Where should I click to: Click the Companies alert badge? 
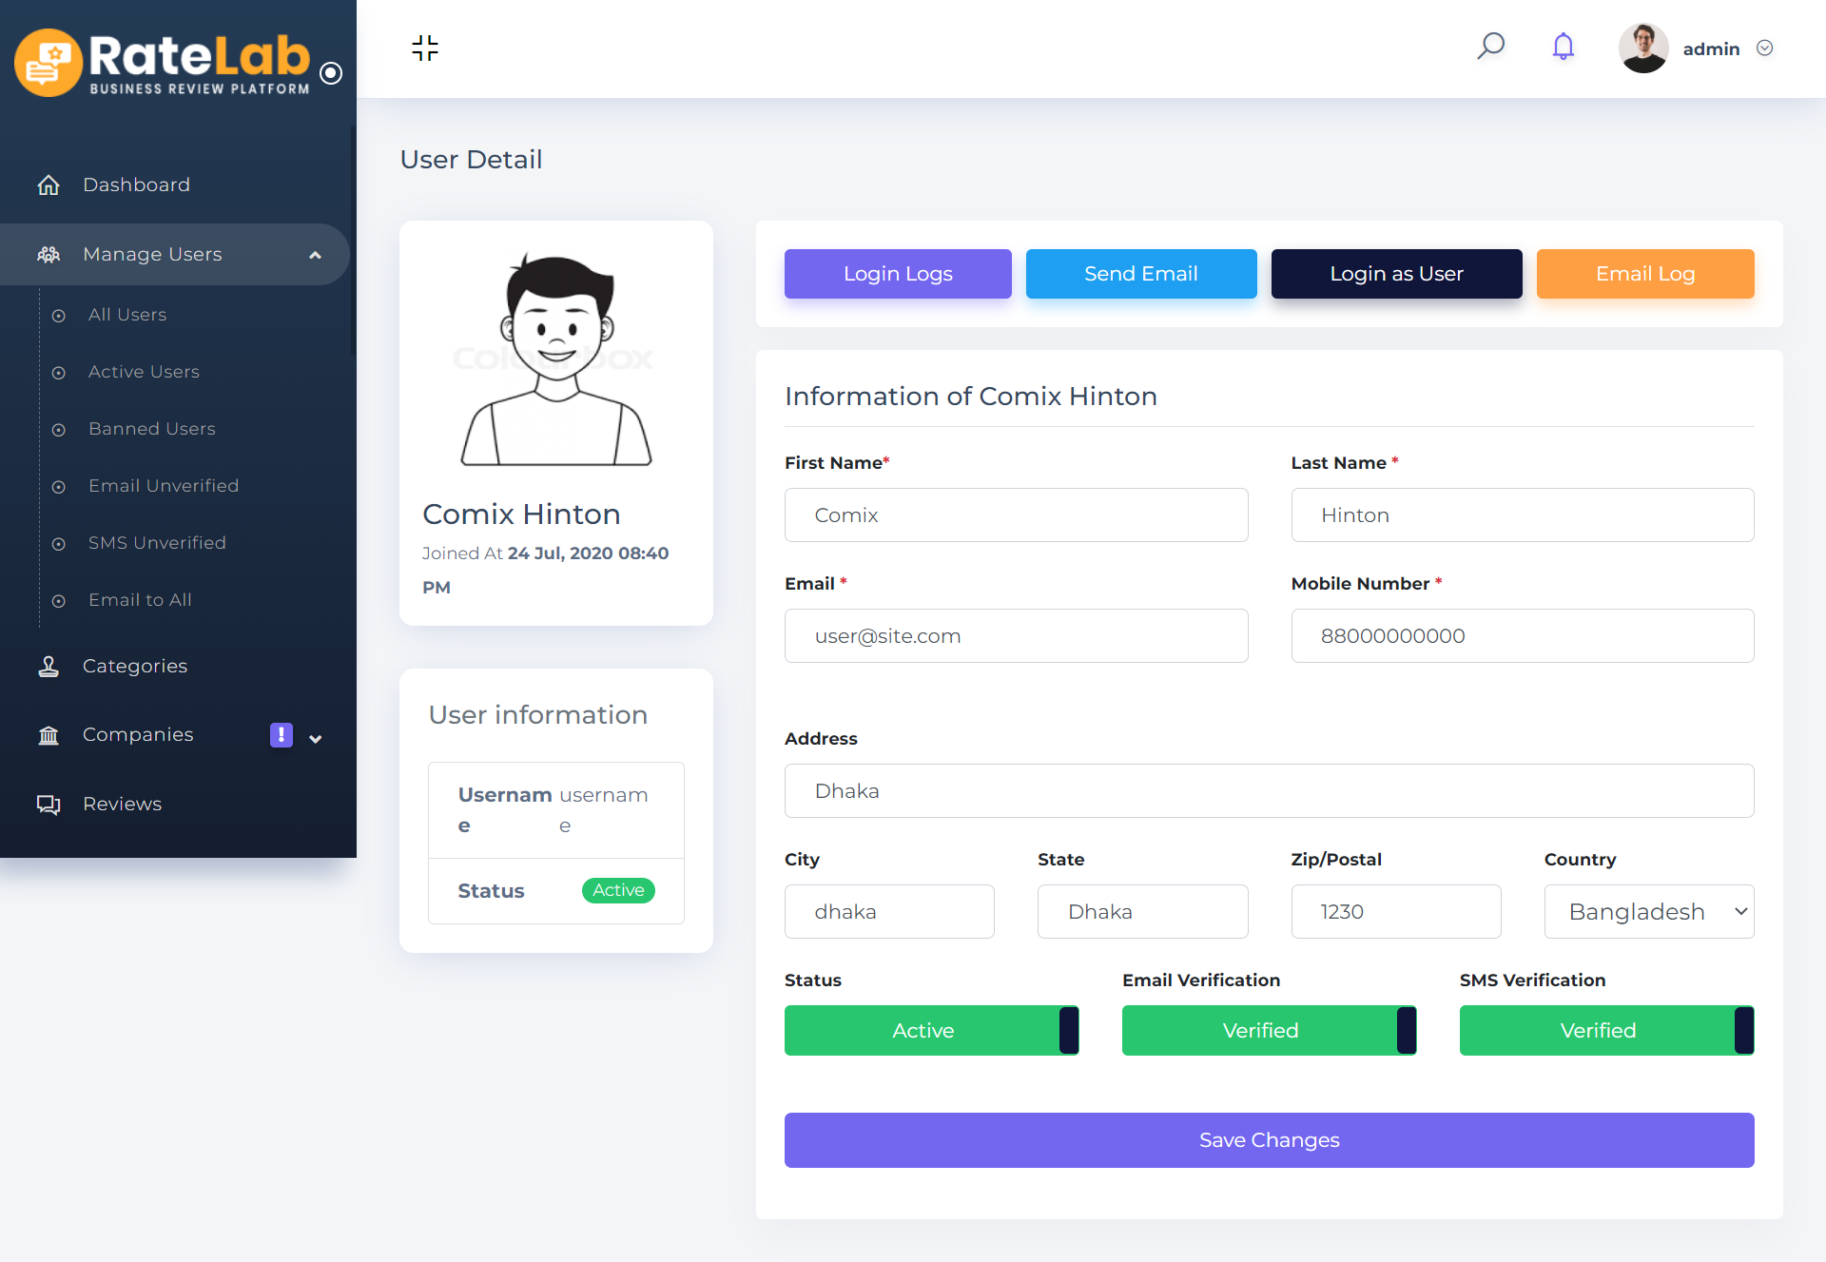[x=282, y=735]
